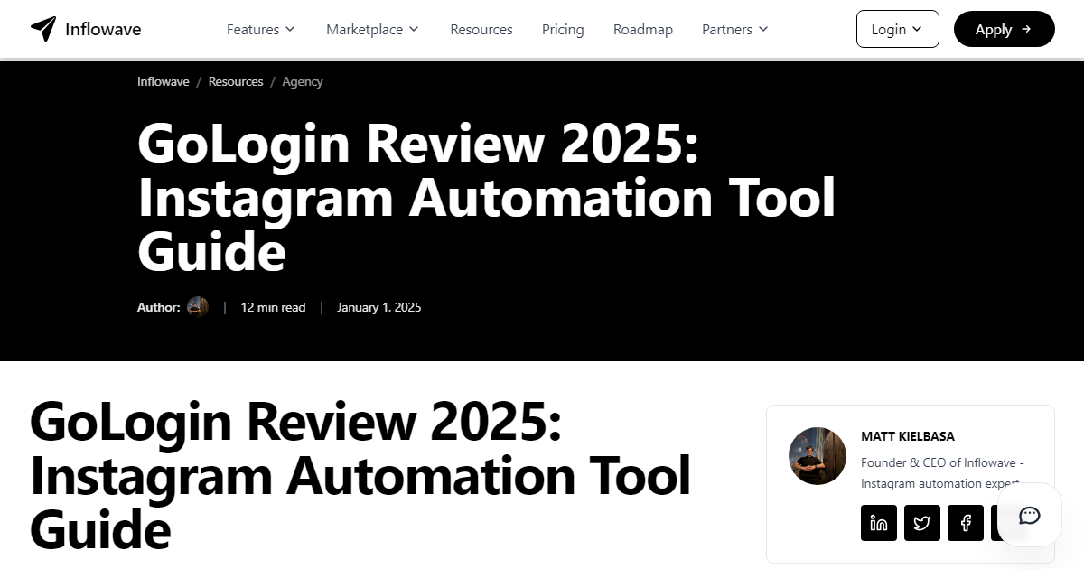Click the Inflowave brand name text
Image resolution: width=1084 pixels, height=569 pixels.
(103, 29)
